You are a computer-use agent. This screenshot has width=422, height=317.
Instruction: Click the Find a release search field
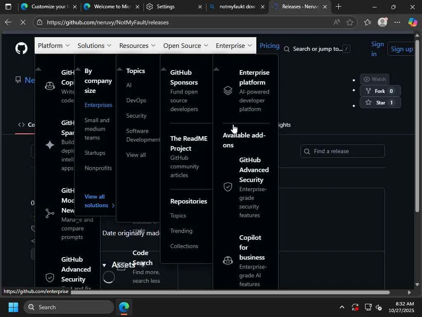342,151
